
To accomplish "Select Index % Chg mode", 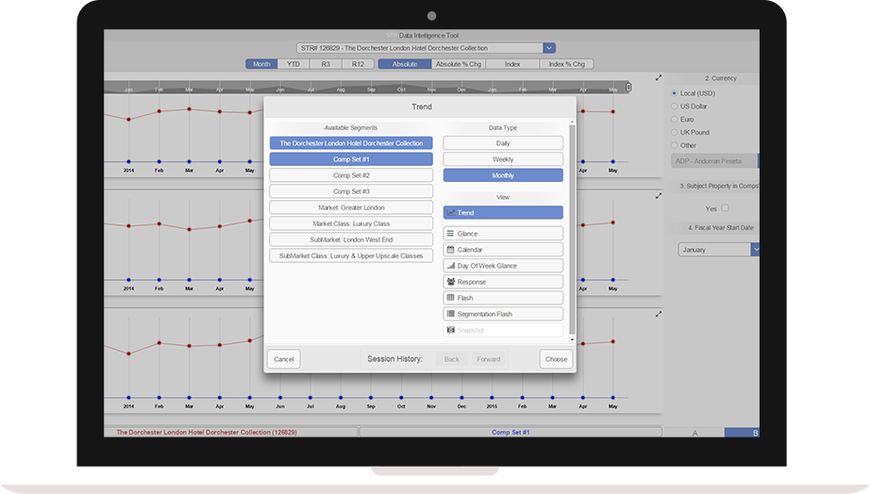I will pos(566,64).
